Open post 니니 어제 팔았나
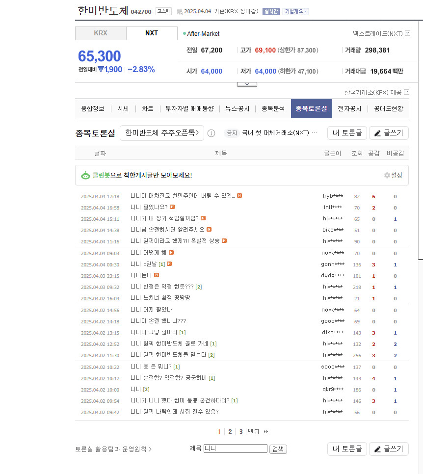 [x=151, y=310]
